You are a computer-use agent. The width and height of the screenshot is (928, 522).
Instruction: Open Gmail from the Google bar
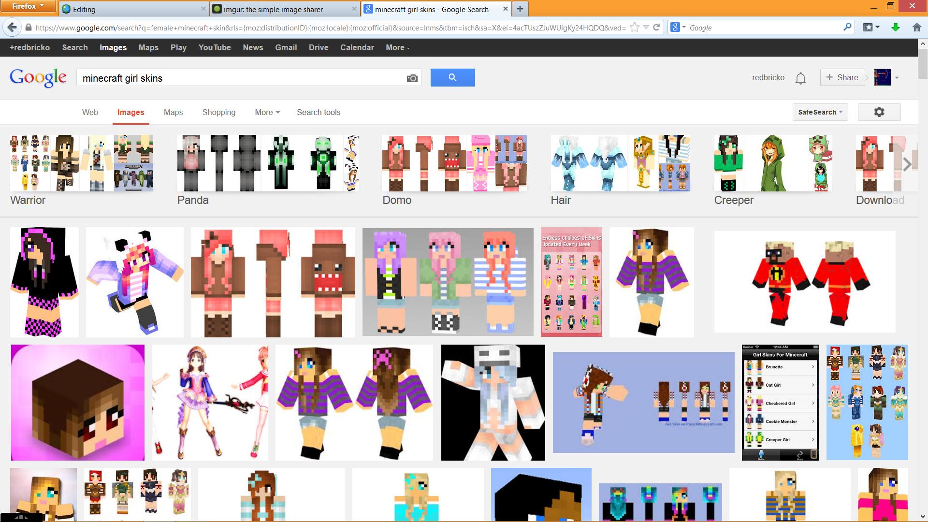pyautogui.click(x=286, y=47)
